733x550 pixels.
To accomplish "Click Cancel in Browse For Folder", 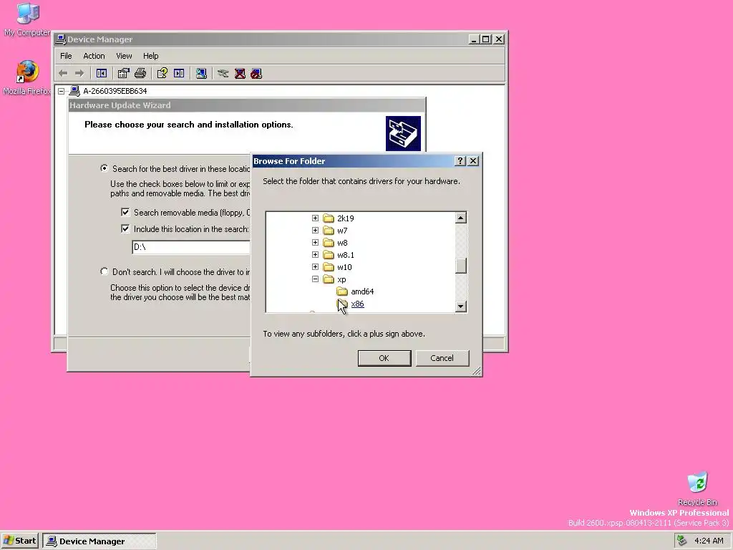I will click(442, 358).
